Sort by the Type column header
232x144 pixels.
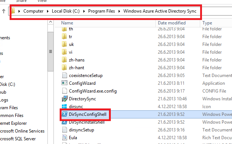pyautogui.click(x=207, y=23)
